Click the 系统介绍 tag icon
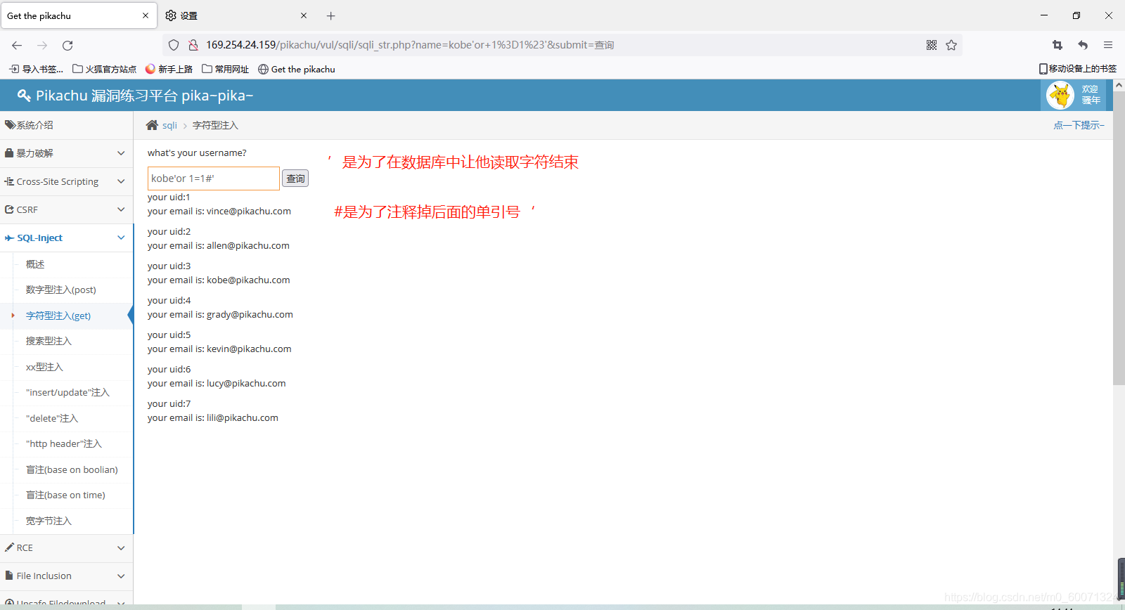The width and height of the screenshot is (1125, 610). point(10,125)
